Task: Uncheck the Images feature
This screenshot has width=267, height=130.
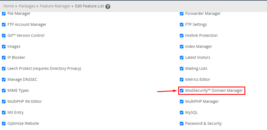Action: coord(4,47)
